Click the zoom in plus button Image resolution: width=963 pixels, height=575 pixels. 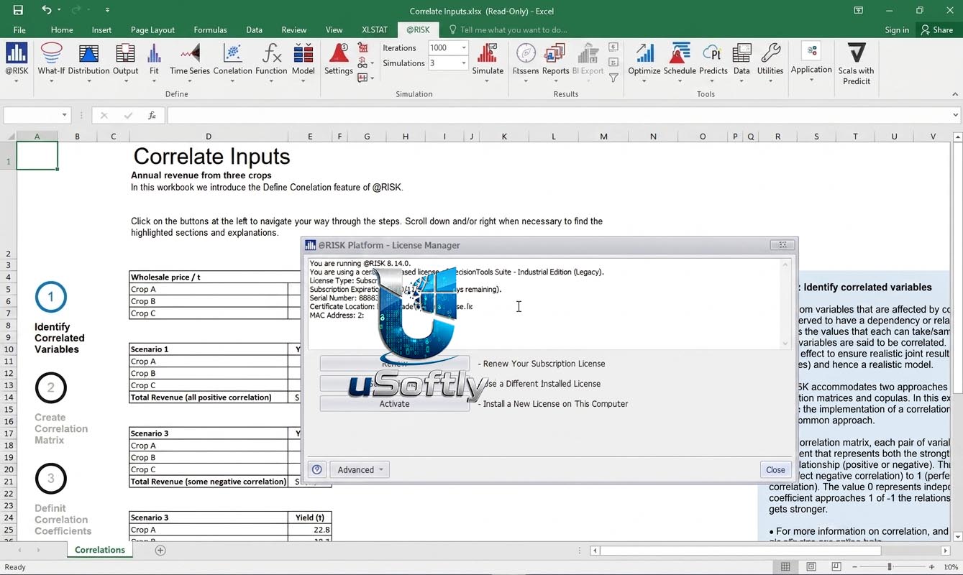[x=932, y=567]
